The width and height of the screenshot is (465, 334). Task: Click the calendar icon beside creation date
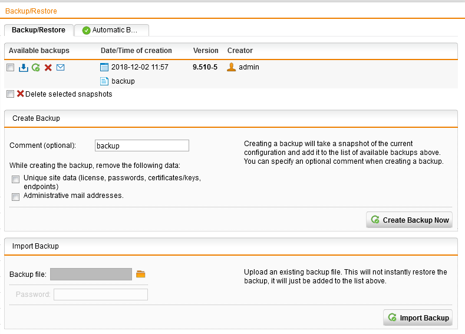coord(104,67)
